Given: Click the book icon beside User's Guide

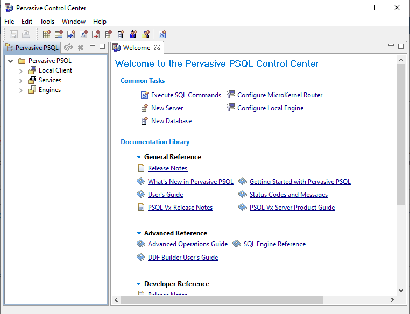Looking at the screenshot, I should (x=141, y=194).
